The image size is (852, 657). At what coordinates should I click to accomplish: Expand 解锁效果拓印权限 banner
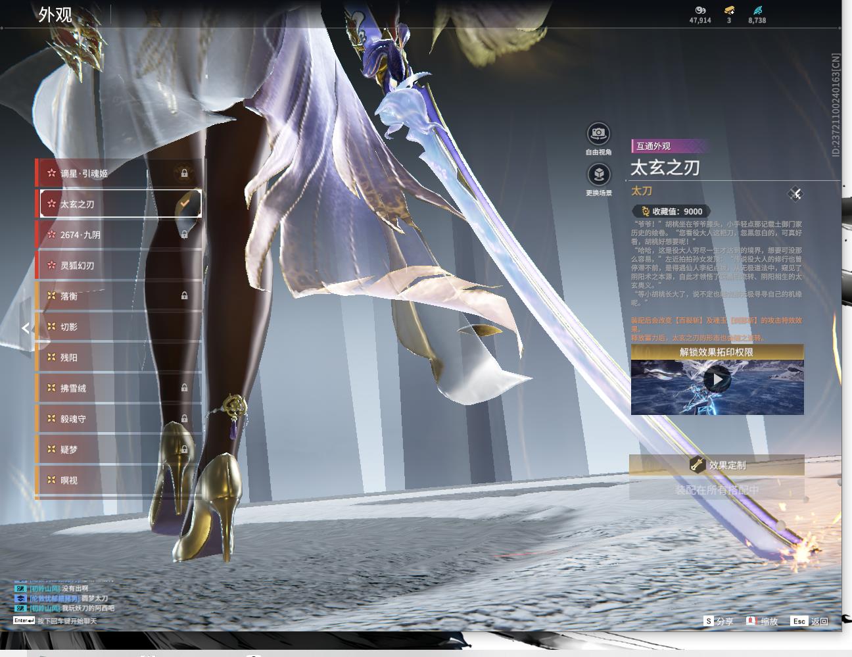click(717, 352)
